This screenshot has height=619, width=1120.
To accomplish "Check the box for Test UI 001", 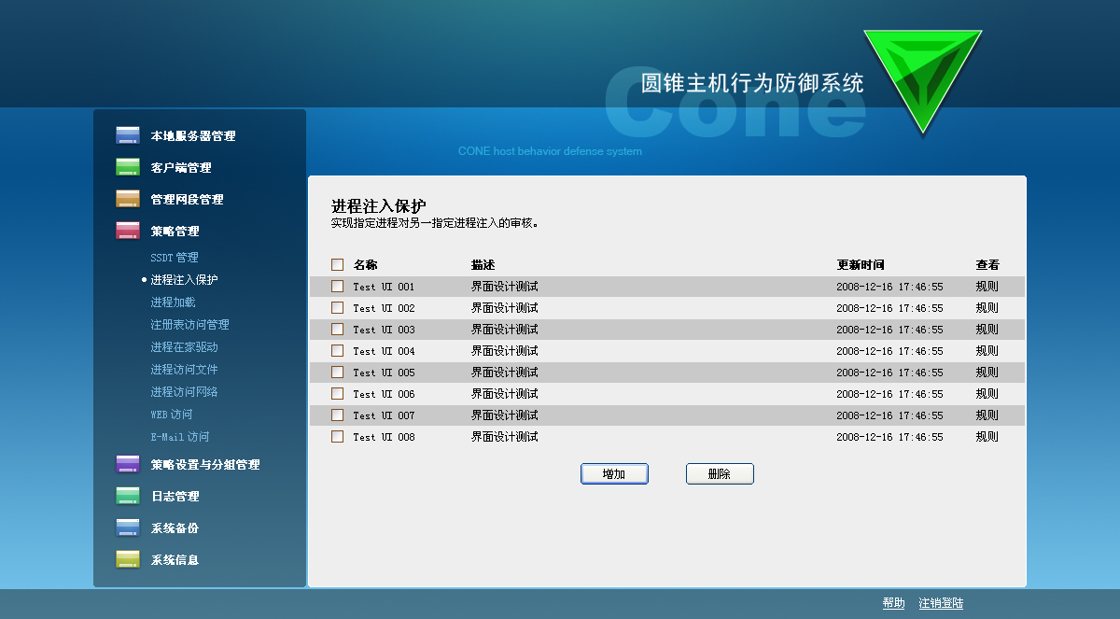I will tap(338, 287).
